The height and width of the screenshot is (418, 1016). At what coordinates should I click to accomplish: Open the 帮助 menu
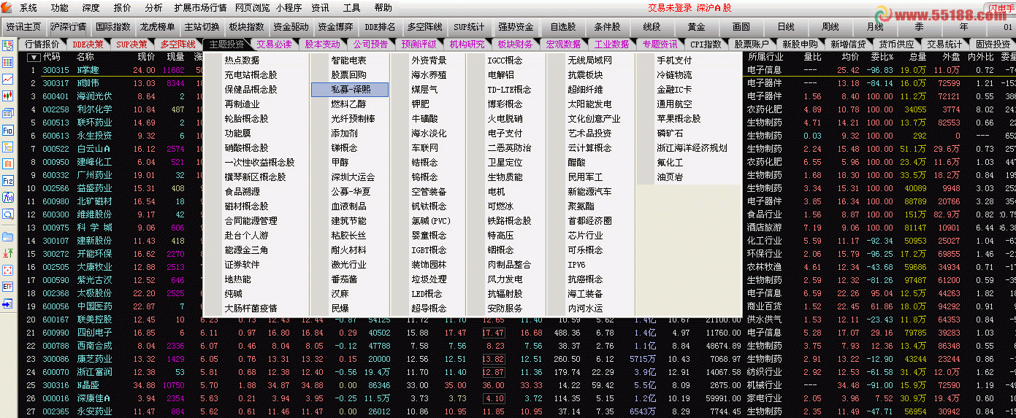[x=383, y=8]
